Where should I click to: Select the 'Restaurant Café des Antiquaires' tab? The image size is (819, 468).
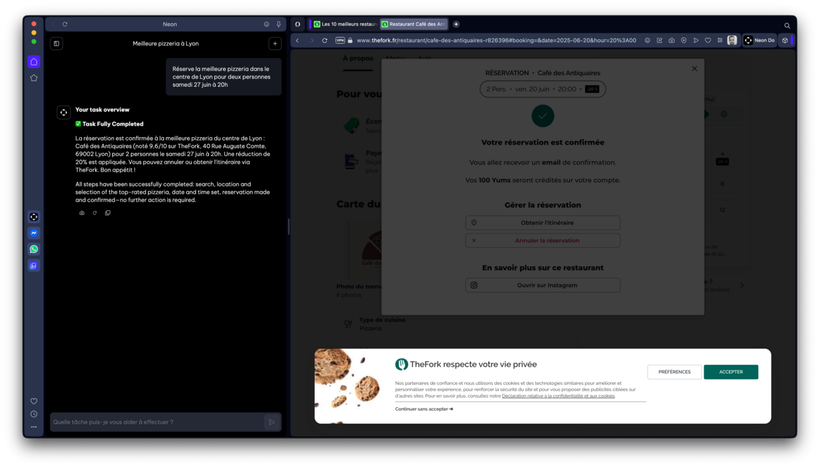point(414,24)
